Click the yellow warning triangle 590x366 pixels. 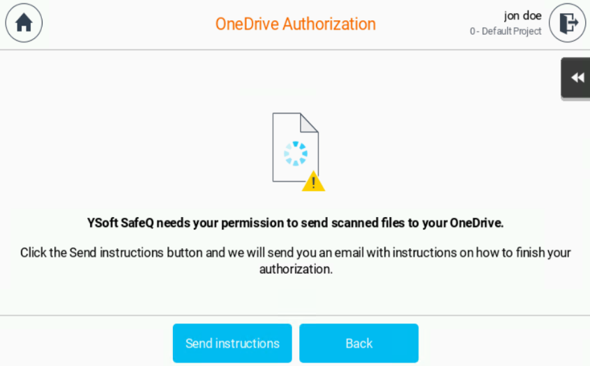tap(313, 182)
